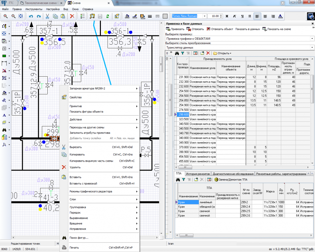Viewport: 315px width, 252px height.
Task: Undo the last action
Action: [31, 16]
